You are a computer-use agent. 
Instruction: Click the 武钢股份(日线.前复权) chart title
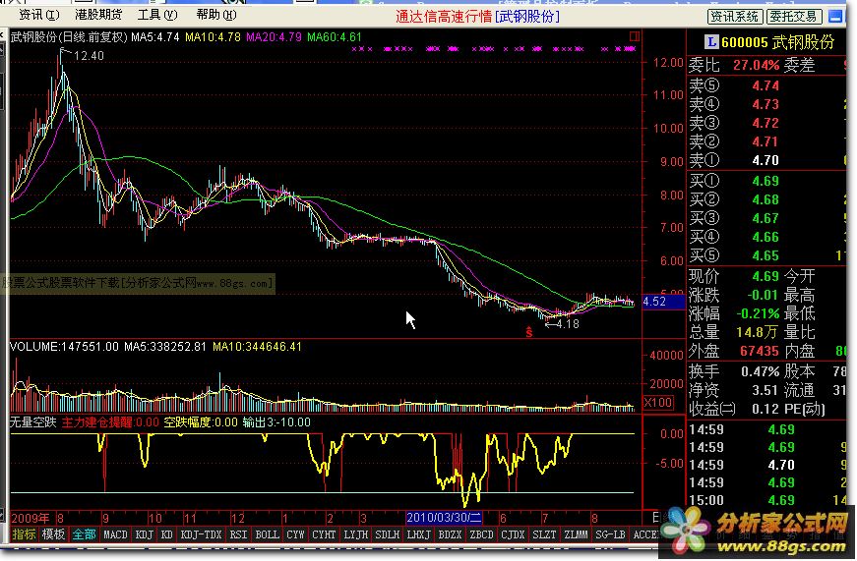pos(69,37)
